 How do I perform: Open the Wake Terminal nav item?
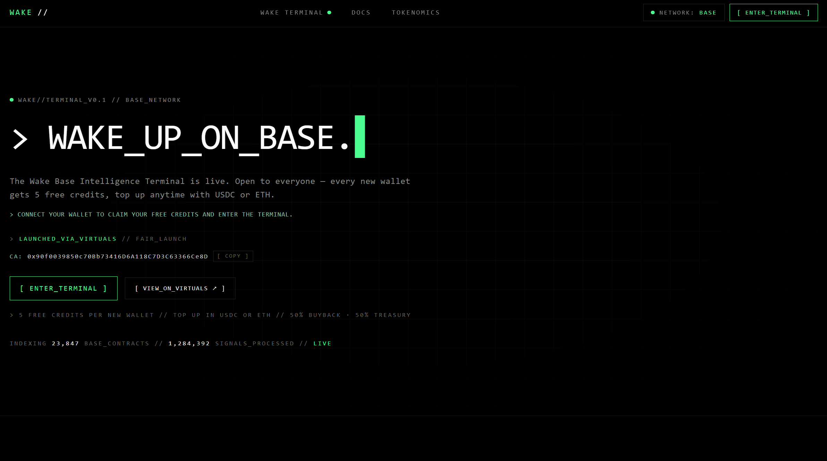(295, 12)
